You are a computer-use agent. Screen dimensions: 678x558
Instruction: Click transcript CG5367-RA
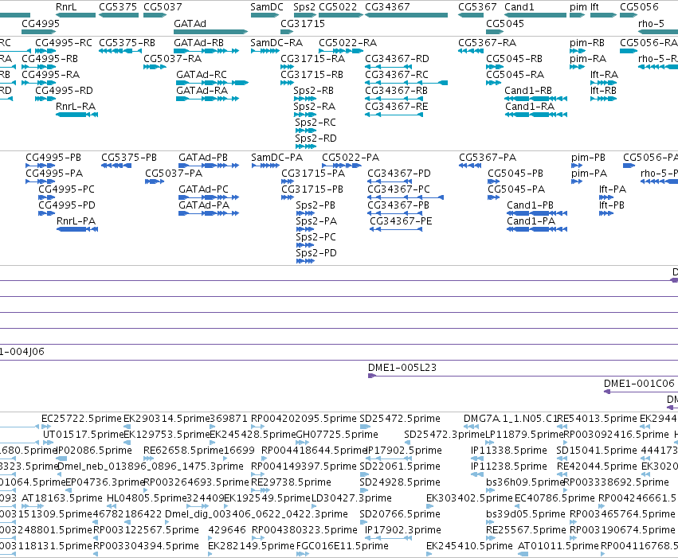click(488, 43)
